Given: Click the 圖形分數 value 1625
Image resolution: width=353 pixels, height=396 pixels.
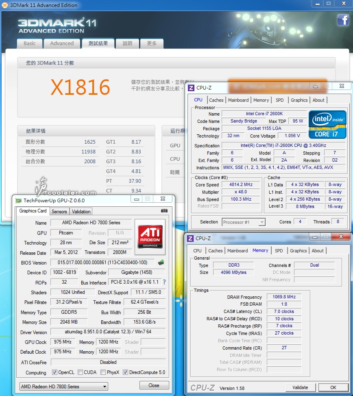Looking at the screenshot, I should [90, 142].
